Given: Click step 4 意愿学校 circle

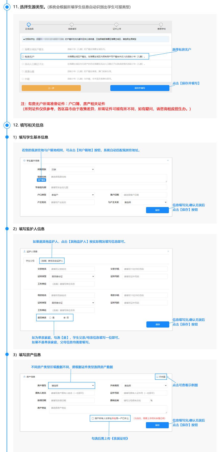Looking at the screenshot, I should tap(161, 25).
